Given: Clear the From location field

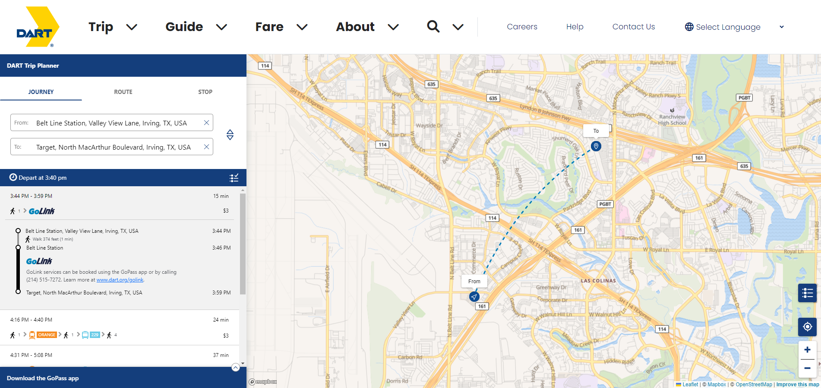Looking at the screenshot, I should click(x=206, y=123).
